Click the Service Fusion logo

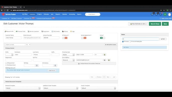9,14
